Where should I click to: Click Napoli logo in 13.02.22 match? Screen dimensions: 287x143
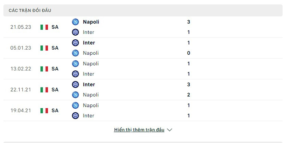click(75, 64)
